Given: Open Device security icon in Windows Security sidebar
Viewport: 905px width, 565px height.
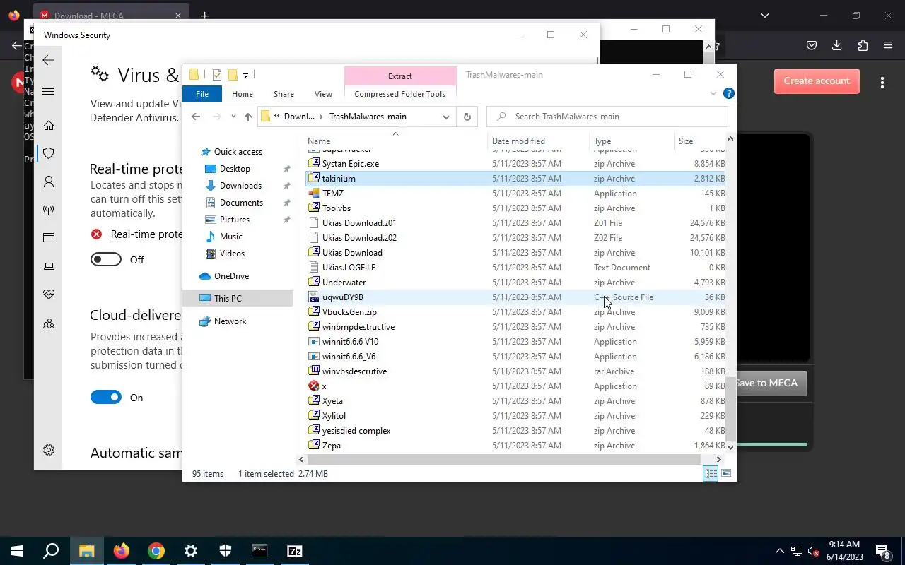Looking at the screenshot, I should [49, 266].
